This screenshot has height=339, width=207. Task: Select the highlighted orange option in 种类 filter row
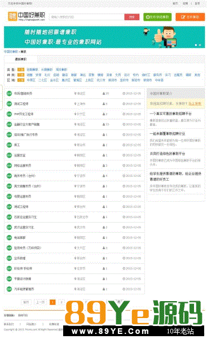click(21, 75)
